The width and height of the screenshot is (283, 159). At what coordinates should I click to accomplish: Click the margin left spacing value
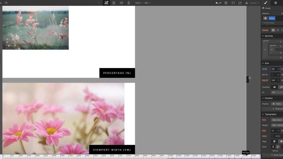tap(265, 49)
